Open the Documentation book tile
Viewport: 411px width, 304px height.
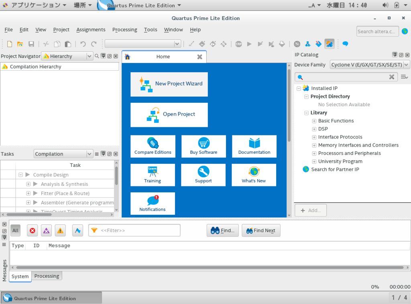[254, 146]
